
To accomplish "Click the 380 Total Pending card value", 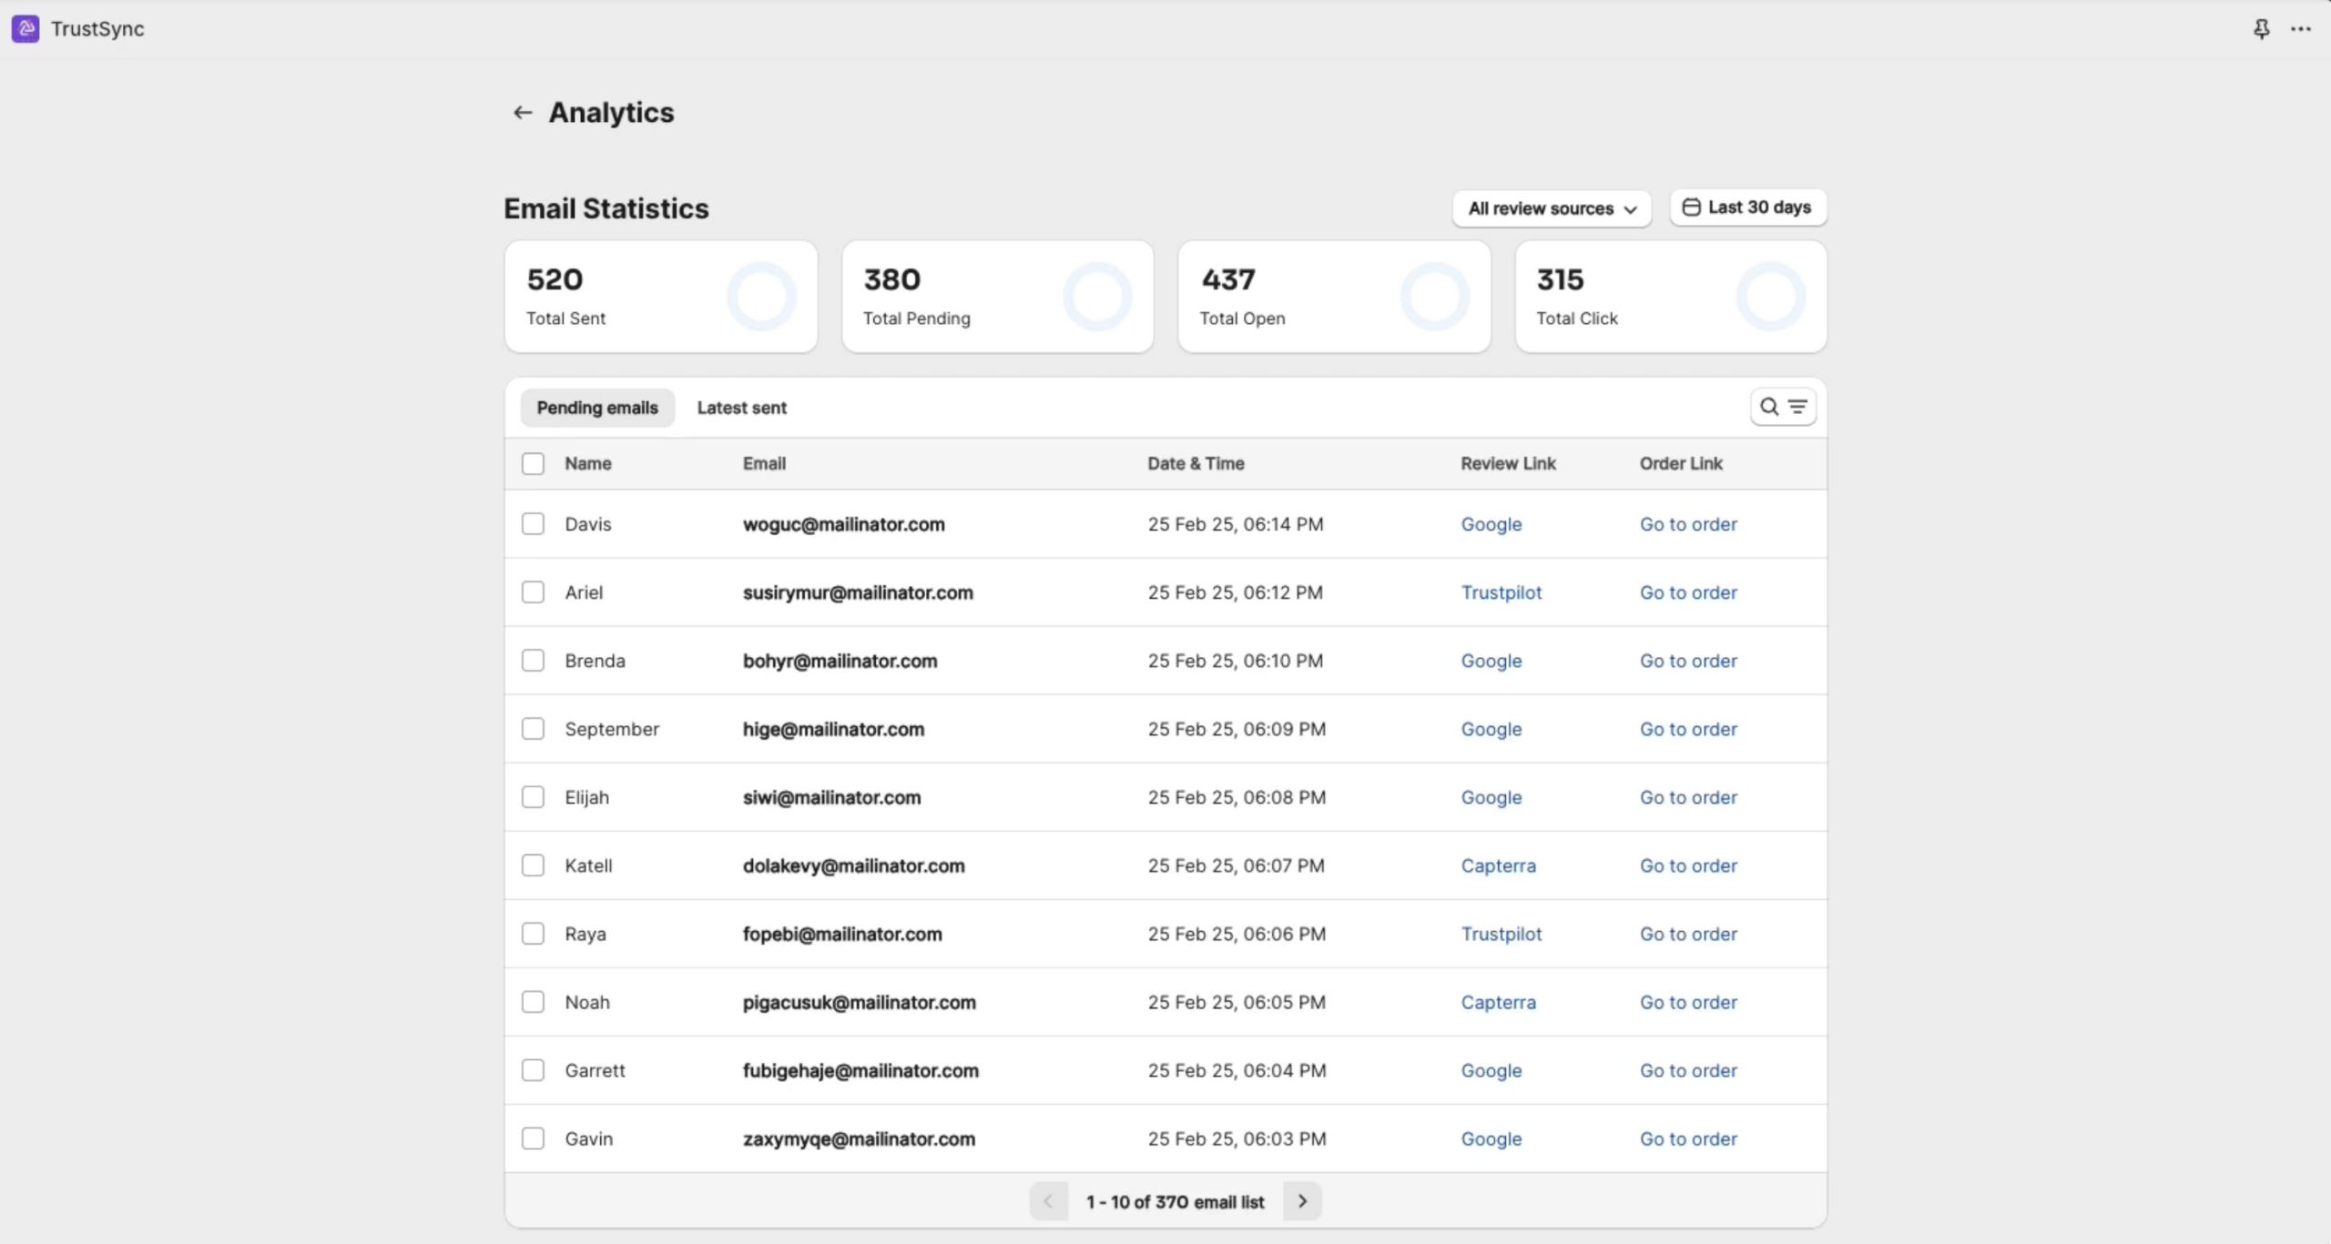I will coord(891,279).
